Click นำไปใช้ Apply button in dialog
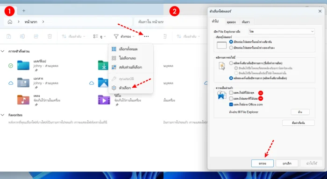 [312, 164]
